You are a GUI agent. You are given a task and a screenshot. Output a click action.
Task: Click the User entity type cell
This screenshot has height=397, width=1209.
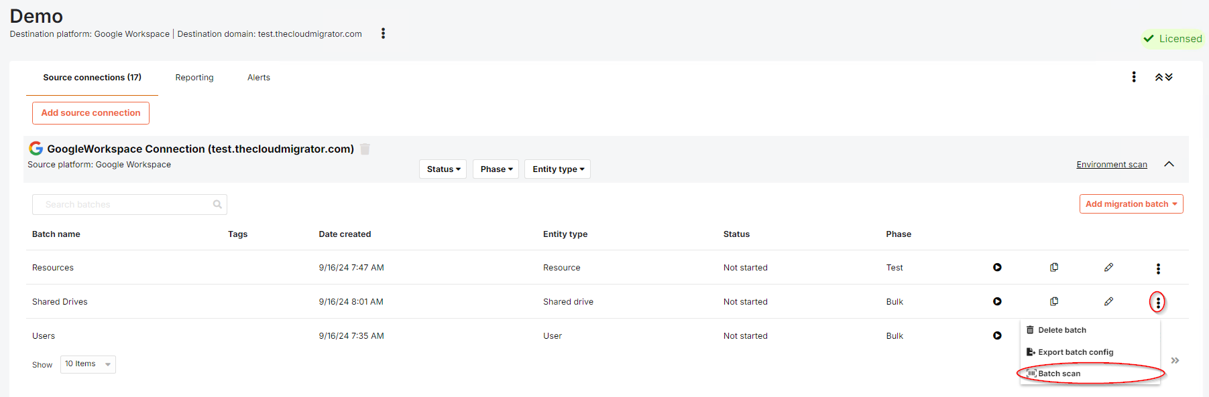(553, 336)
